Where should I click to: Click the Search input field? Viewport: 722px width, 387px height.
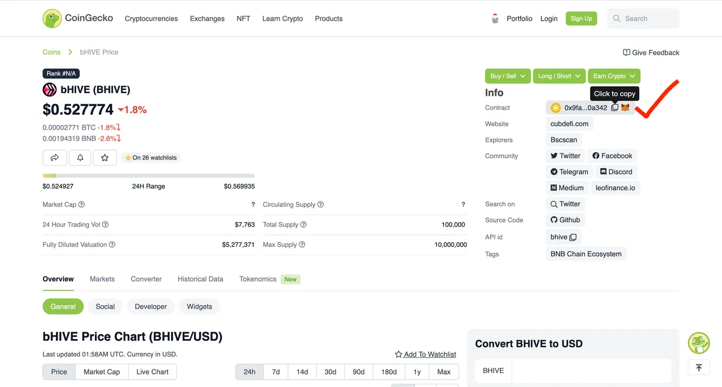(x=644, y=19)
